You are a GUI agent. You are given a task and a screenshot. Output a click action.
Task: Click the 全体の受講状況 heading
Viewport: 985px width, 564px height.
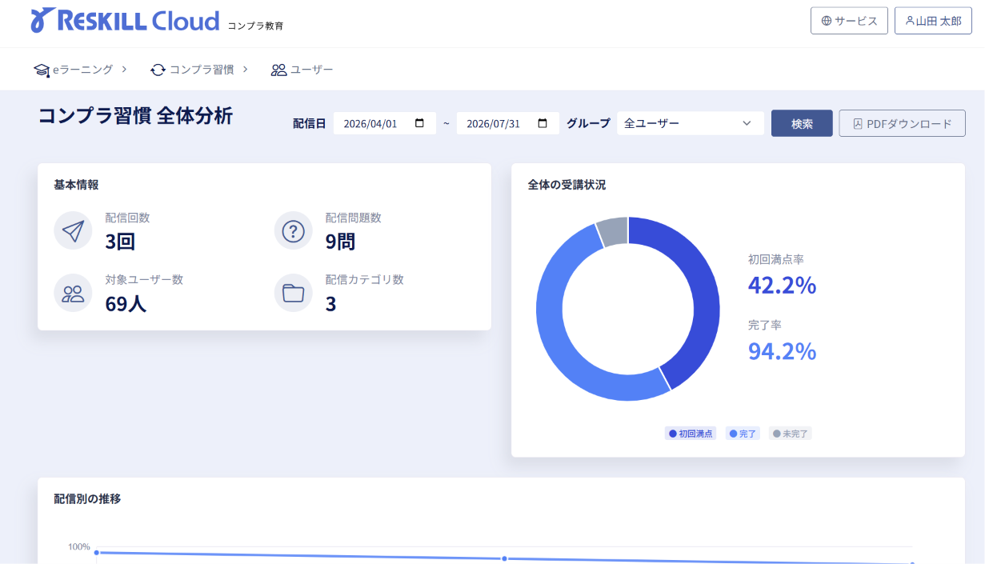tap(567, 185)
